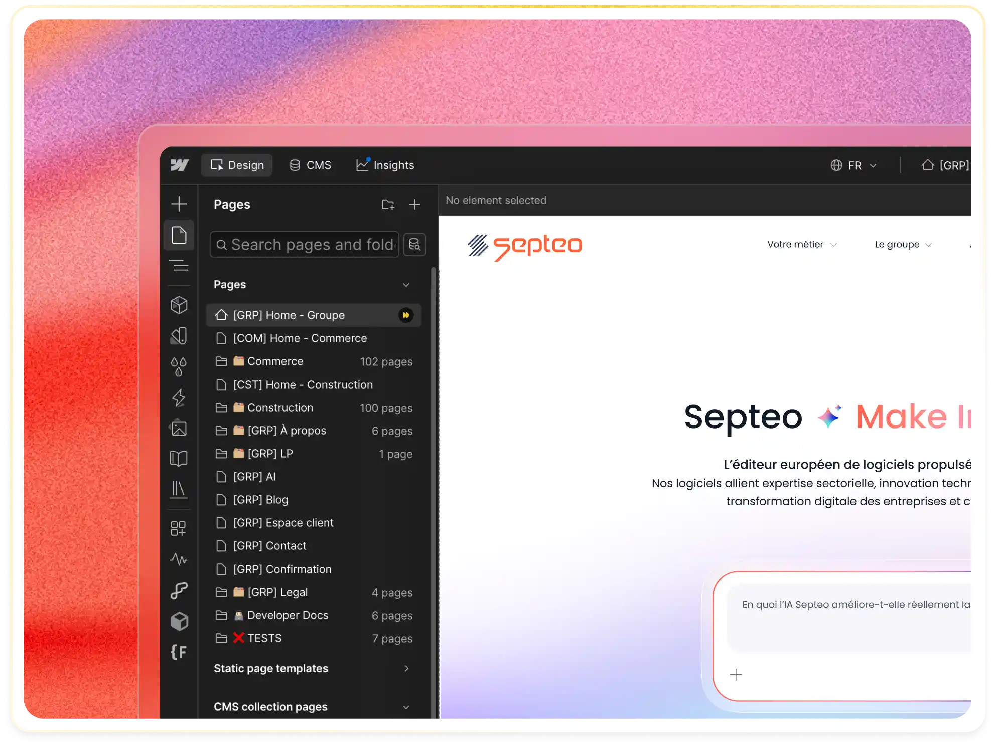The image size is (996, 748).
Task: Click the create new folder icon
Action: (x=388, y=205)
